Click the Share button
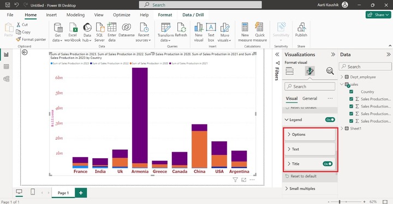The width and height of the screenshot is (393, 204). (378, 15)
